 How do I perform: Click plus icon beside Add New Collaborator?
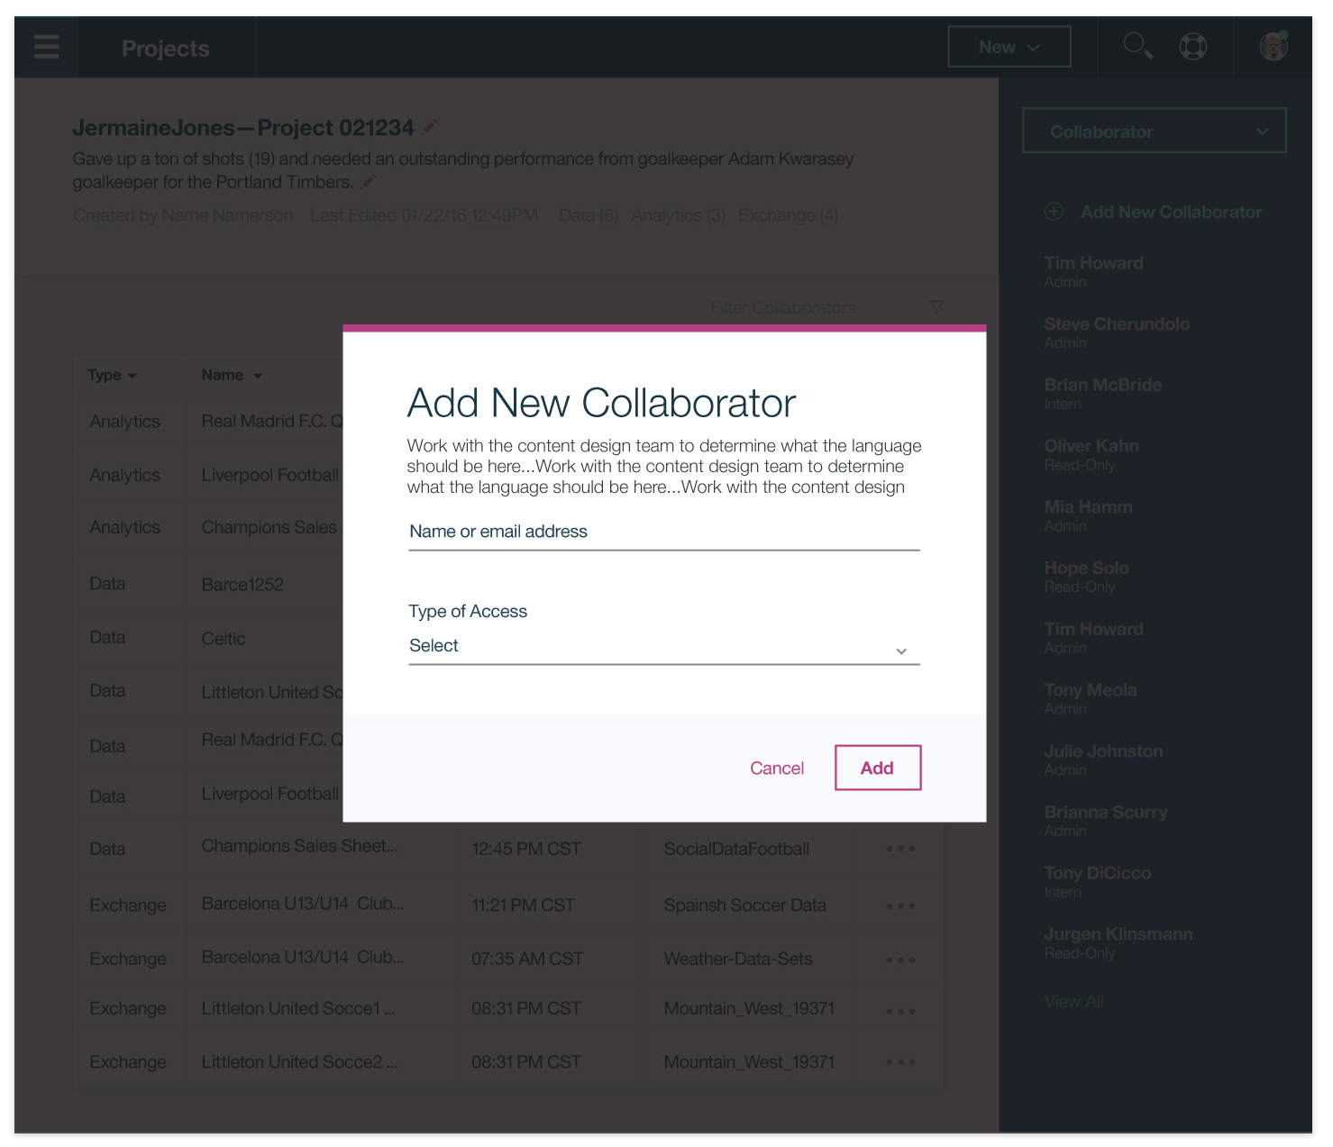pyautogui.click(x=1054, y=212)
